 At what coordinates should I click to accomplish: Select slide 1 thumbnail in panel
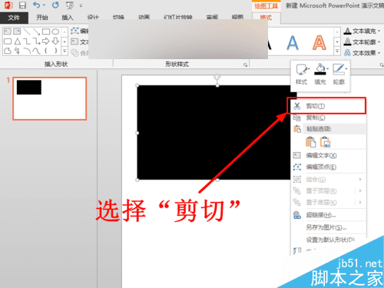[x=50, y=98]
